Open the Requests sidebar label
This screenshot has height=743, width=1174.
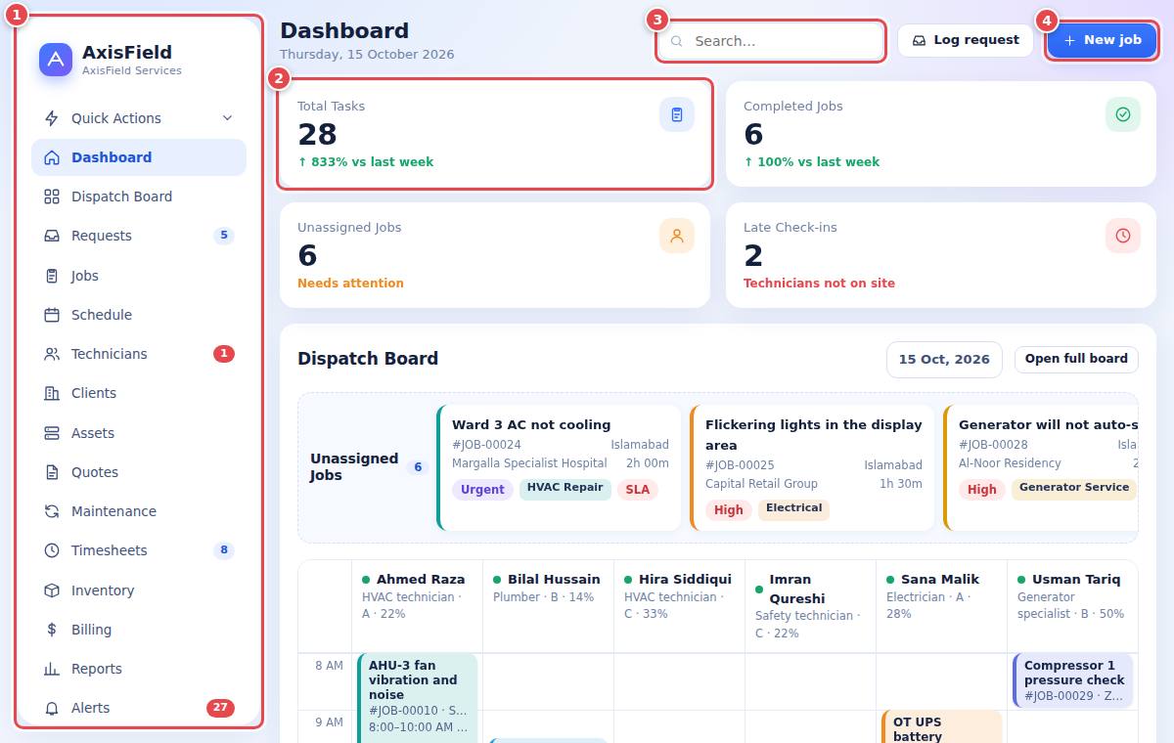(102, 236)
